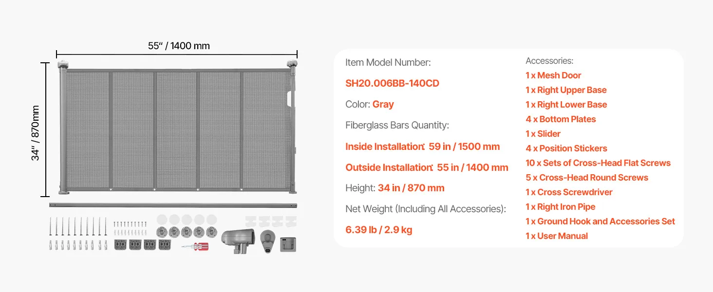Click the 6.39 lb / 2.9 kg weight
Screen dimensions: 713x292
[378, 230]
